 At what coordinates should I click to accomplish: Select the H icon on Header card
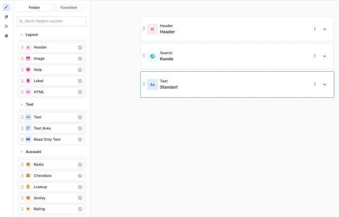(x=152, y=29)
